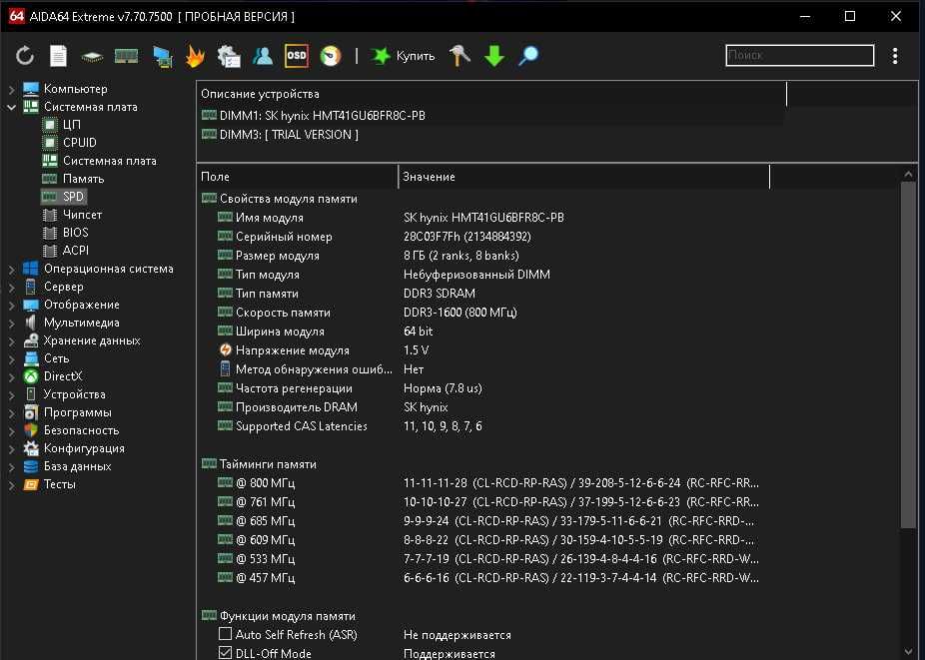
Task: Click the Тесты sidebar icon
Action: (x=31, y=484)
